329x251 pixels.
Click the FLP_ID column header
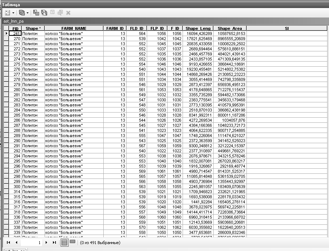click(x=157, y=28)
